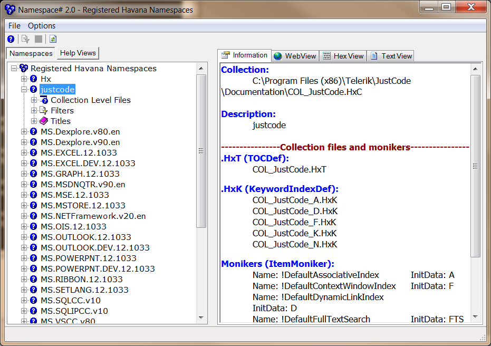Viewport: 491px width, 346px height.
Task: Expand the MS.MSDNQTR.v90.en node
Action: [24, 185]
